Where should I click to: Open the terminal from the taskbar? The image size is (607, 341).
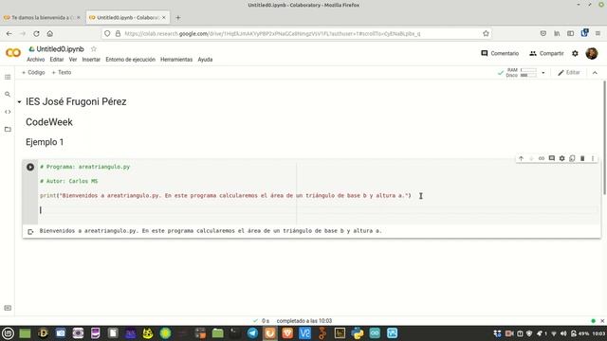pyautogui.click(x=235, y=333)
